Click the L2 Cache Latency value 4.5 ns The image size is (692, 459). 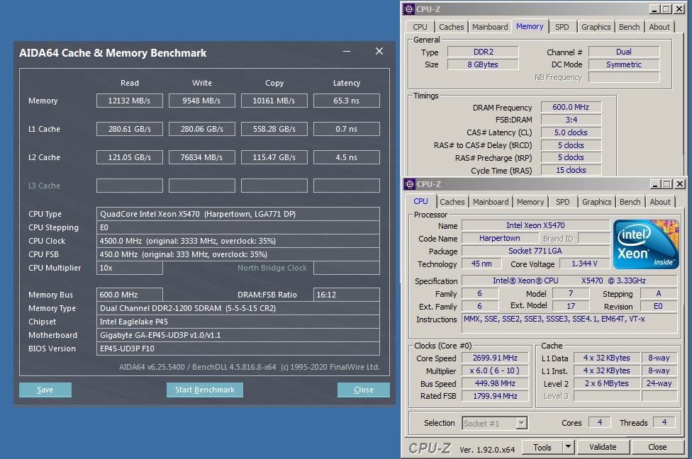347,157
